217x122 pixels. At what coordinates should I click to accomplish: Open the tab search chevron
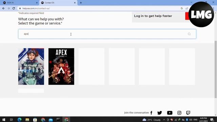[191, 2]
